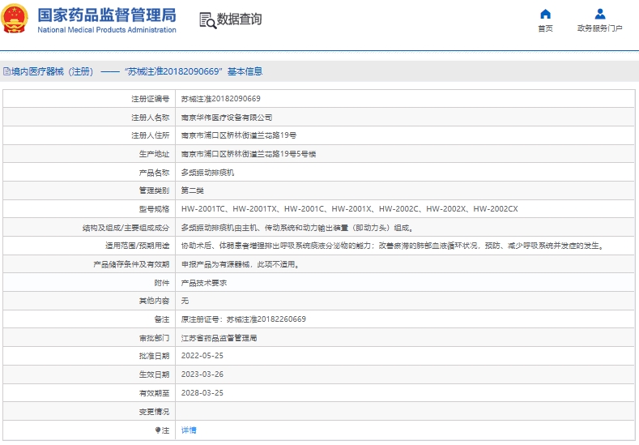Select effective date 2023-03-26

(202, 374)
